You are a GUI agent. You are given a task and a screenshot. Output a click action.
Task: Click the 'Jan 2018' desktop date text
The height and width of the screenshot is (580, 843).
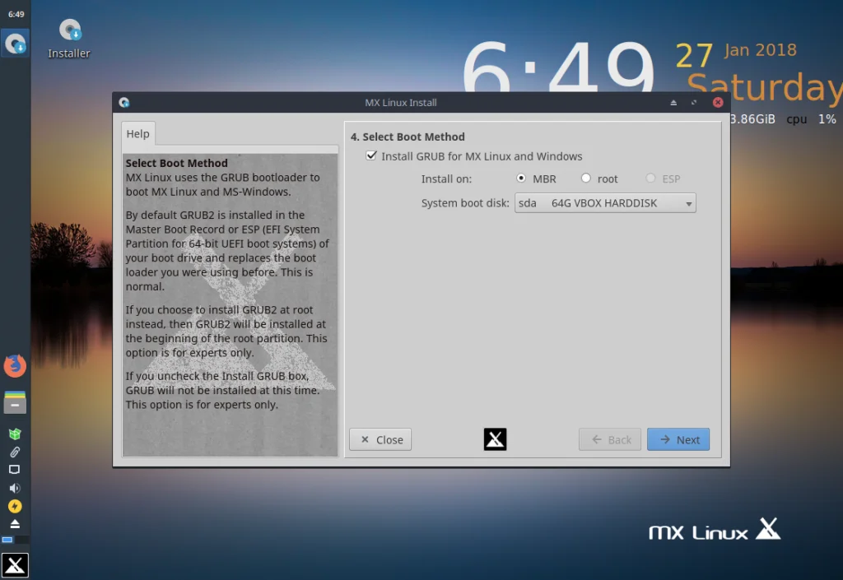[760, 50]
